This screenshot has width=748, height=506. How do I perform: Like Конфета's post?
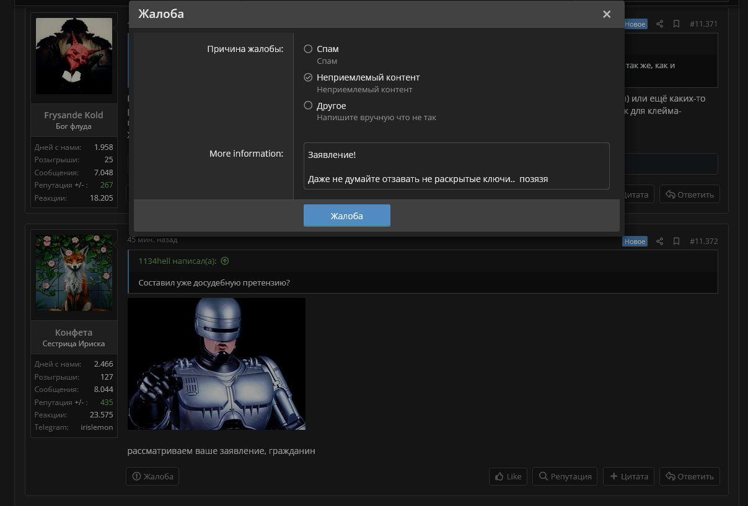point(508,476)
